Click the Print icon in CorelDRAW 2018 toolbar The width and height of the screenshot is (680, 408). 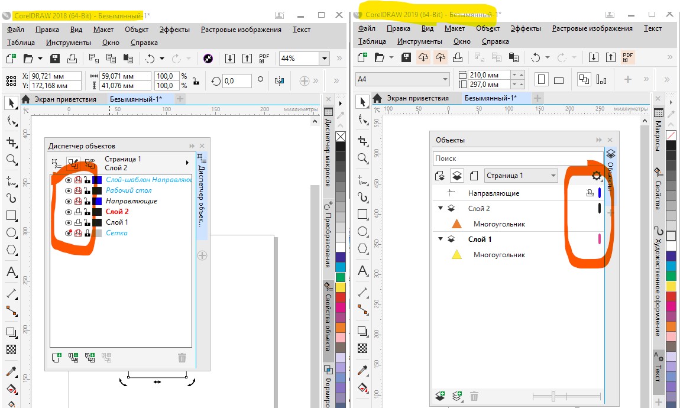72,58
